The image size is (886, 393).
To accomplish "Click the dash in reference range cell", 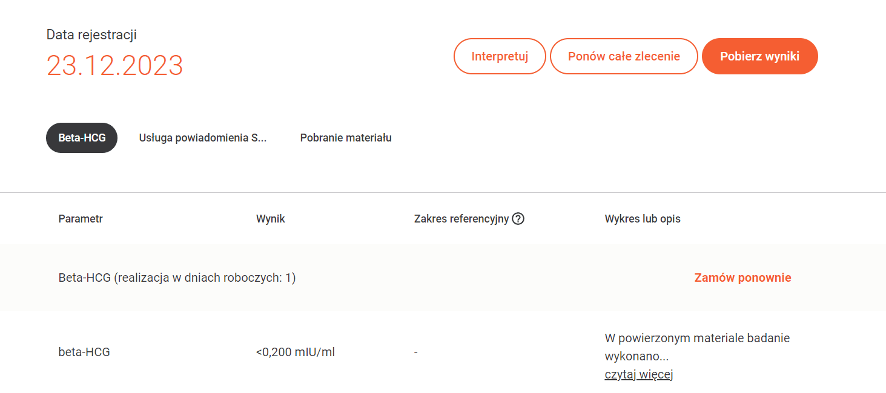I will coord(416,352).
